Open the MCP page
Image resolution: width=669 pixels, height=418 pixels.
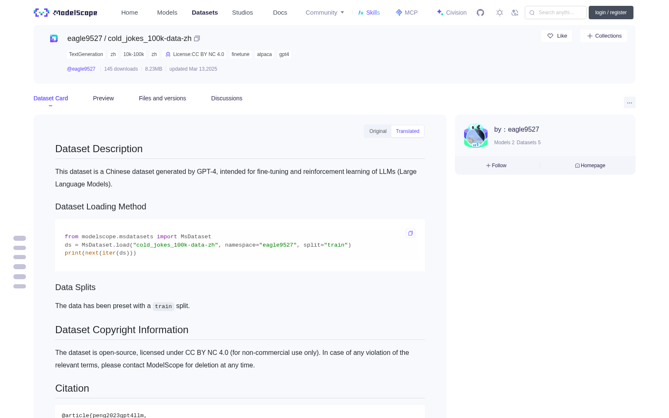coord(407,13)
